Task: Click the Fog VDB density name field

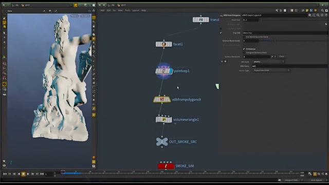Action: 285,33
